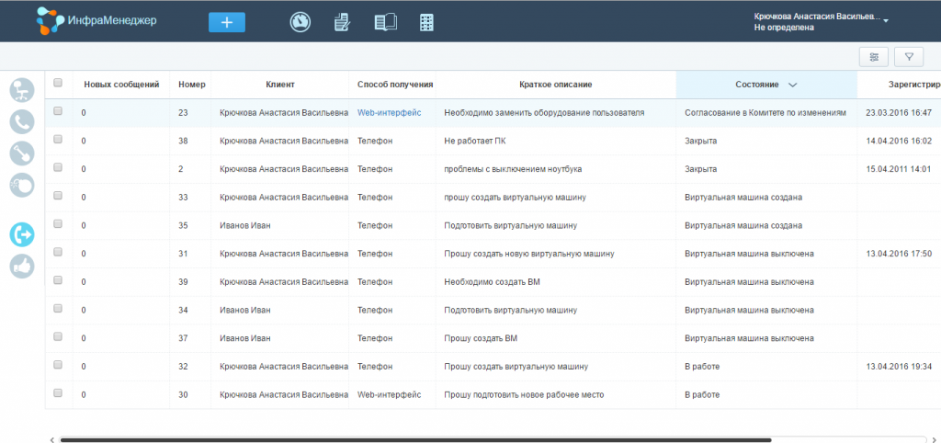Click the Закрыта status of request 38
Viewport: 941px width, 443px height.
[700, 141]
